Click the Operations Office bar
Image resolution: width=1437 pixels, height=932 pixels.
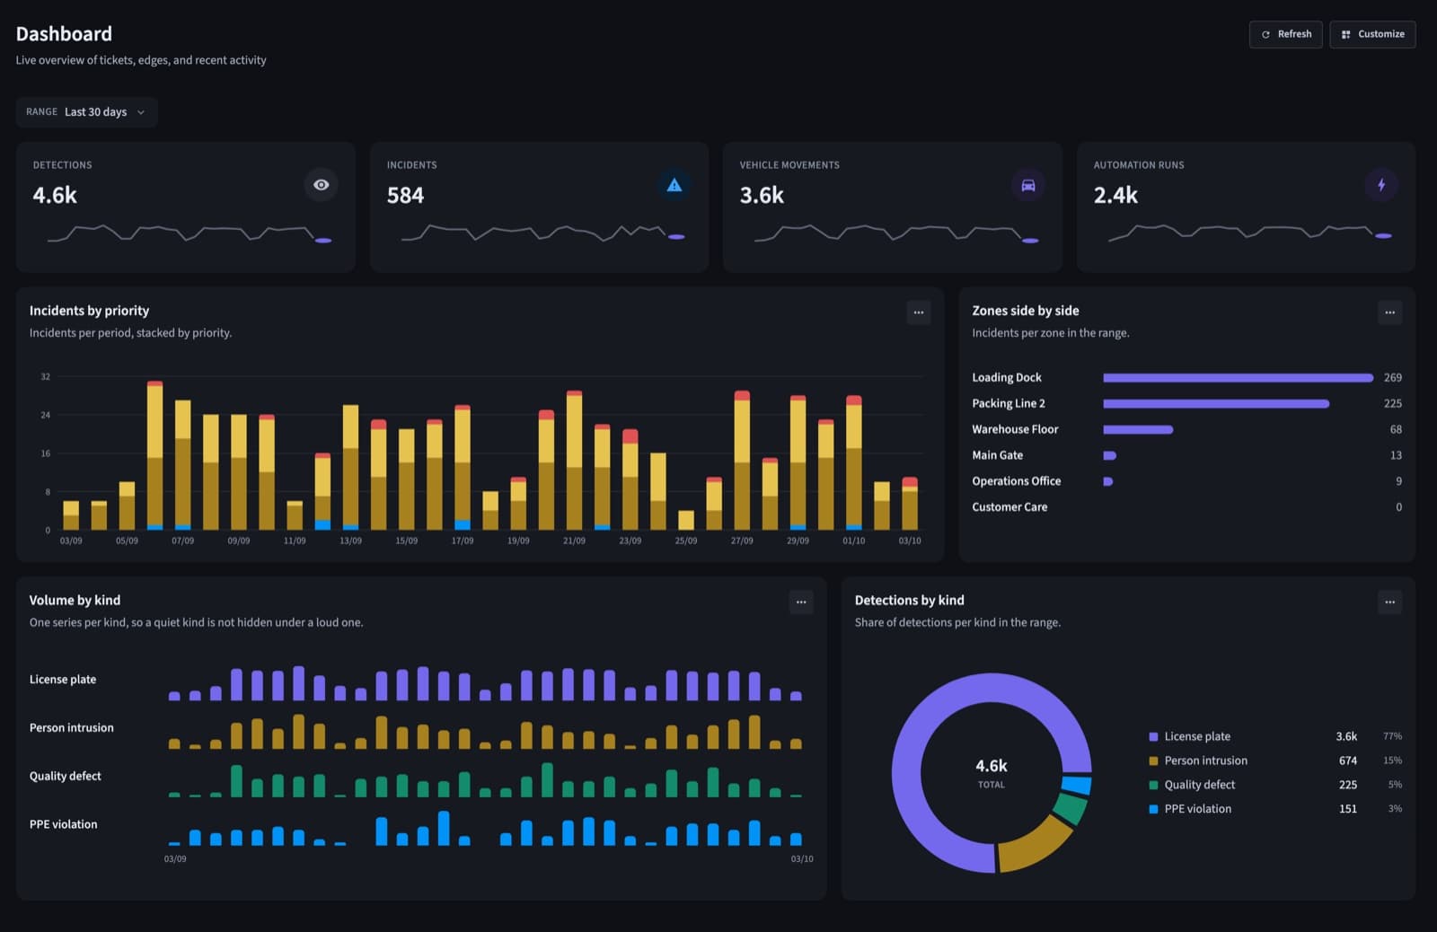pos(1107,482)
